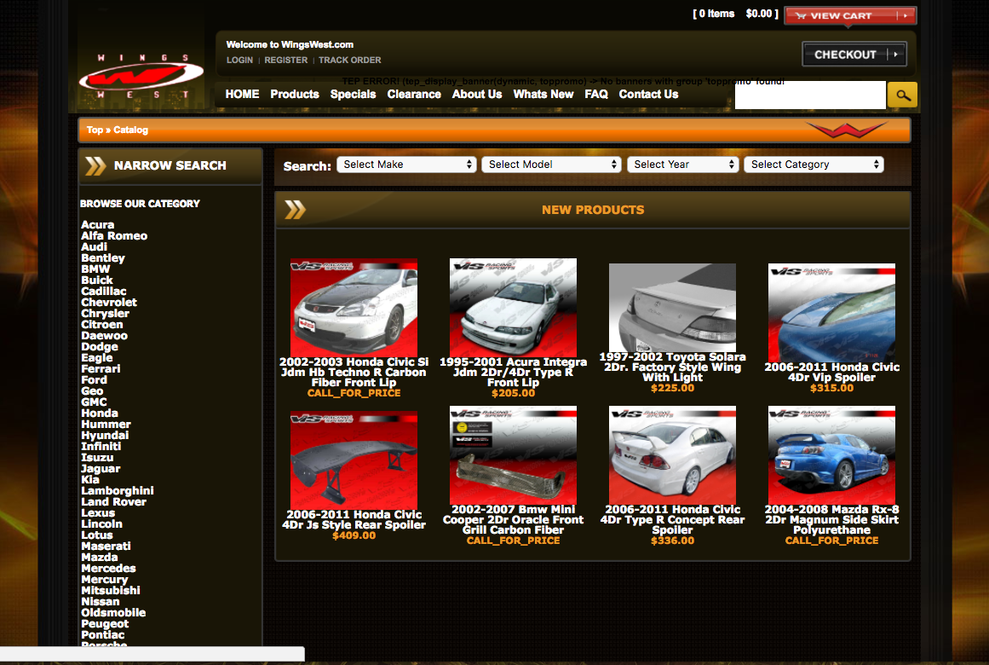This screenshot has width=989, height=665.
Task: Open the About Us page
Action: click(477, 94)
